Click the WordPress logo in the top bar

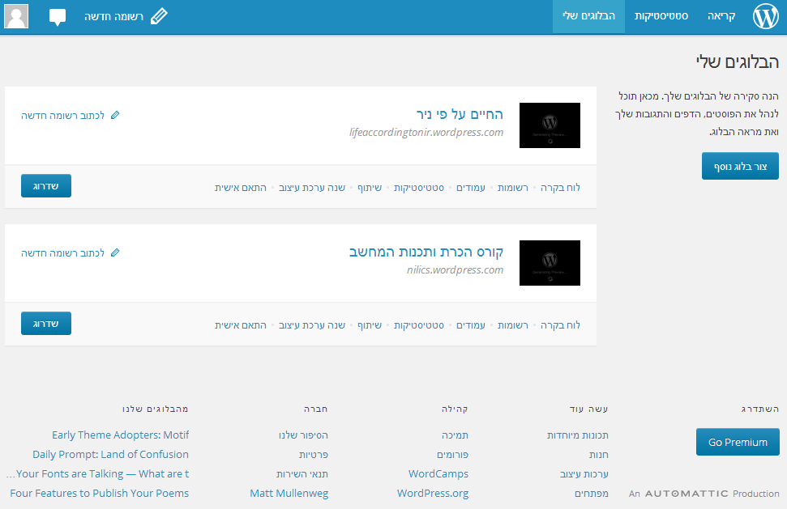pos(764,15)
